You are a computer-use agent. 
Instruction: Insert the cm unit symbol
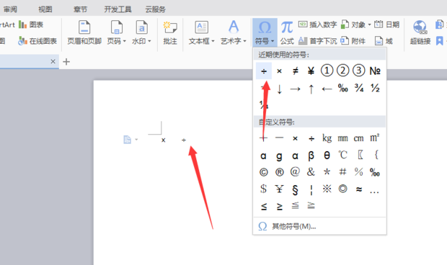coord(359,138)
